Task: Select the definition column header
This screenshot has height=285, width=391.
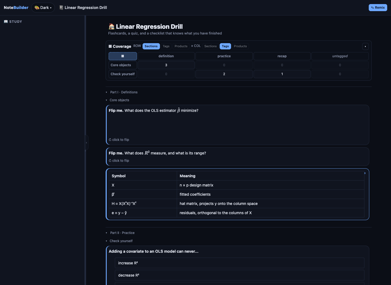Action: 166,56
